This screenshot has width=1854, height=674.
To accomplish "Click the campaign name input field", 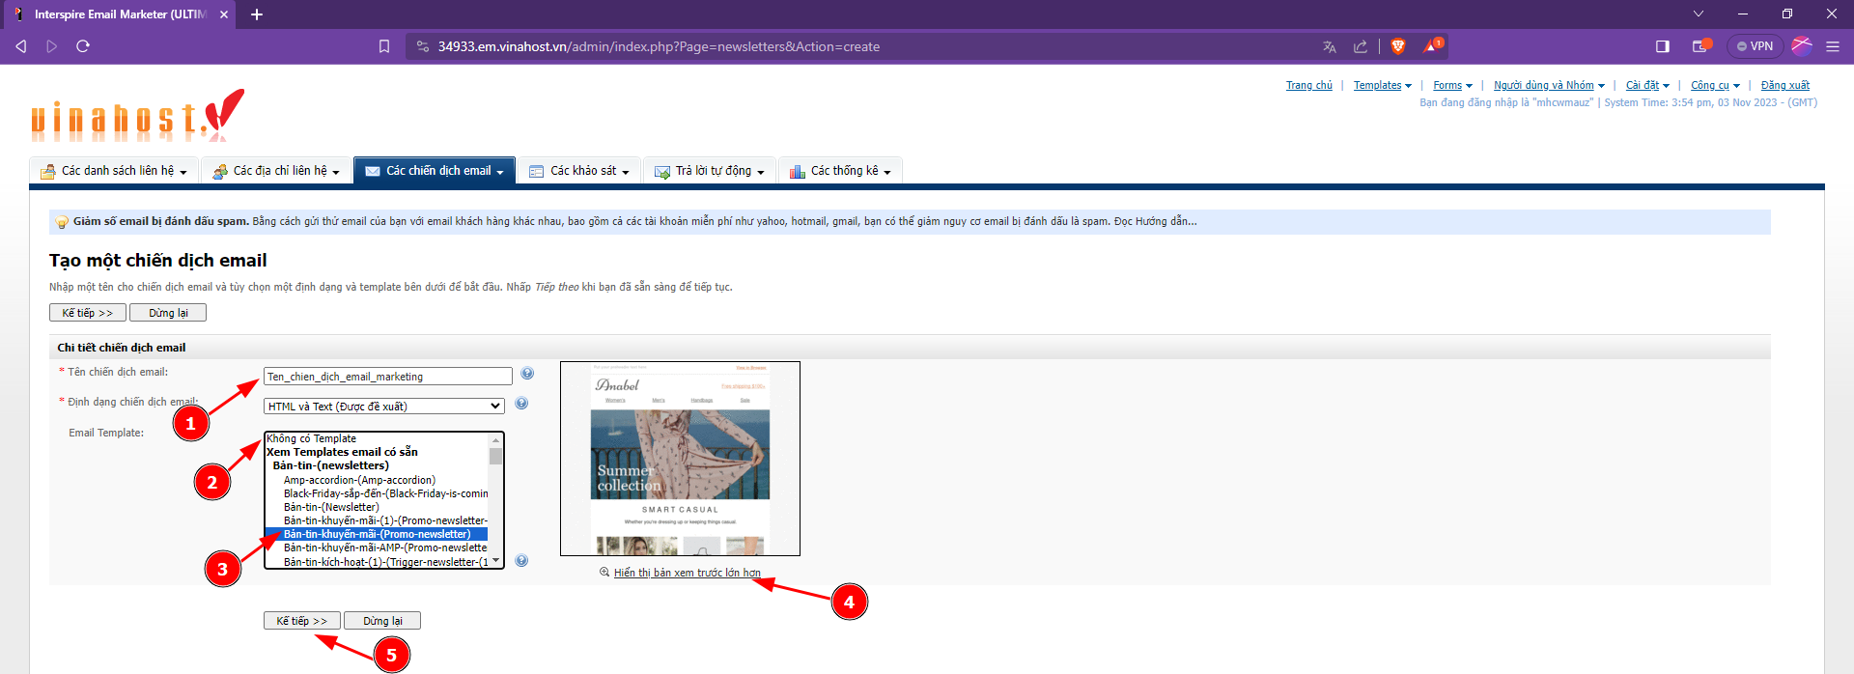I will [387, 377].
